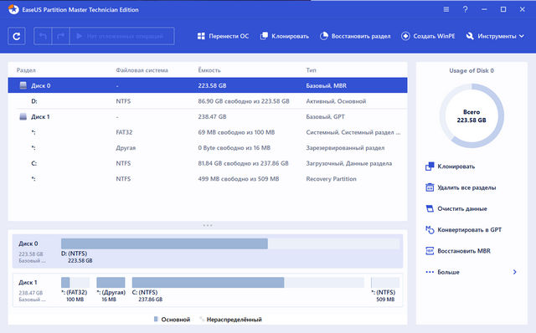Expand Больше with the chevron arrow
Screen dimensions: 536x333
pos(514,272)
